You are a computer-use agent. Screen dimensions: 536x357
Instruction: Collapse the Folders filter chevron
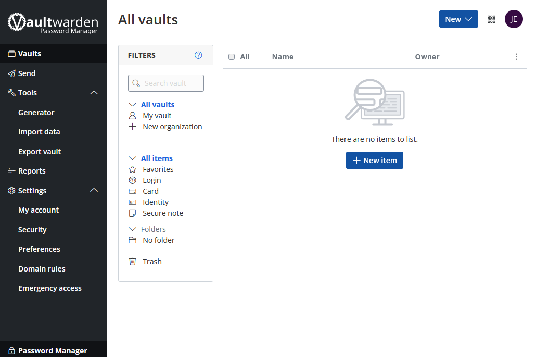tap(132, 229)
